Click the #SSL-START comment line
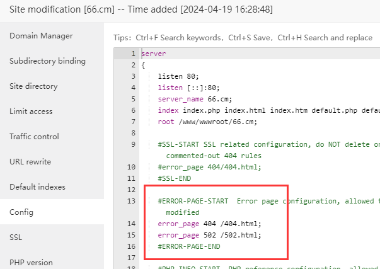This screenshot has width=380, height=269. point(268,144)
